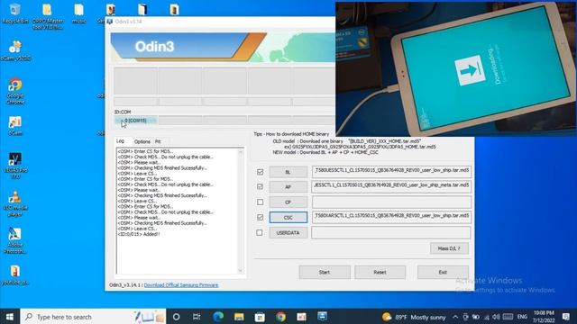
Task: Show hidden system tray icons
Action: click(455, 317)
